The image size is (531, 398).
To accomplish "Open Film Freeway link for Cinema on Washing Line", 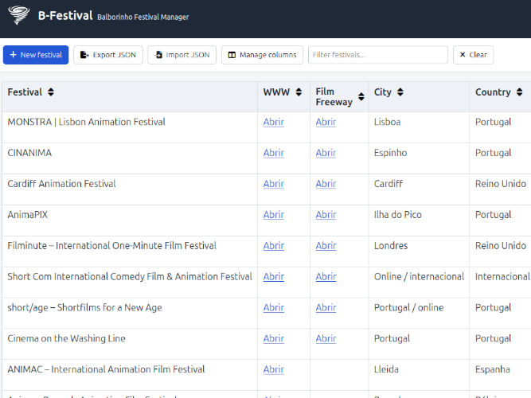I will click(326, 338).
